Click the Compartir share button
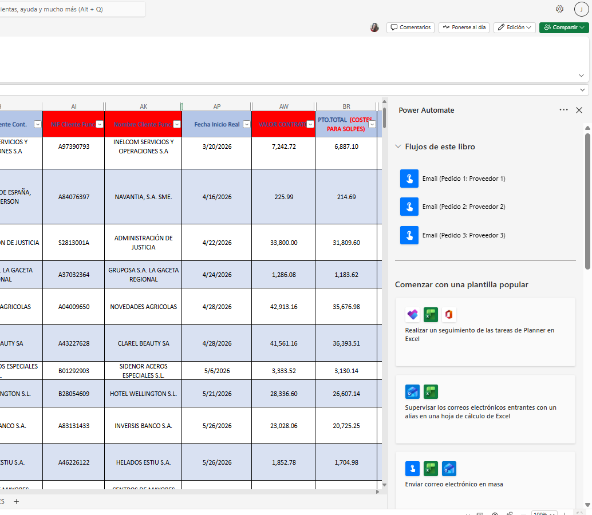This screenshot has height=515, width=592. coord(564,27)
